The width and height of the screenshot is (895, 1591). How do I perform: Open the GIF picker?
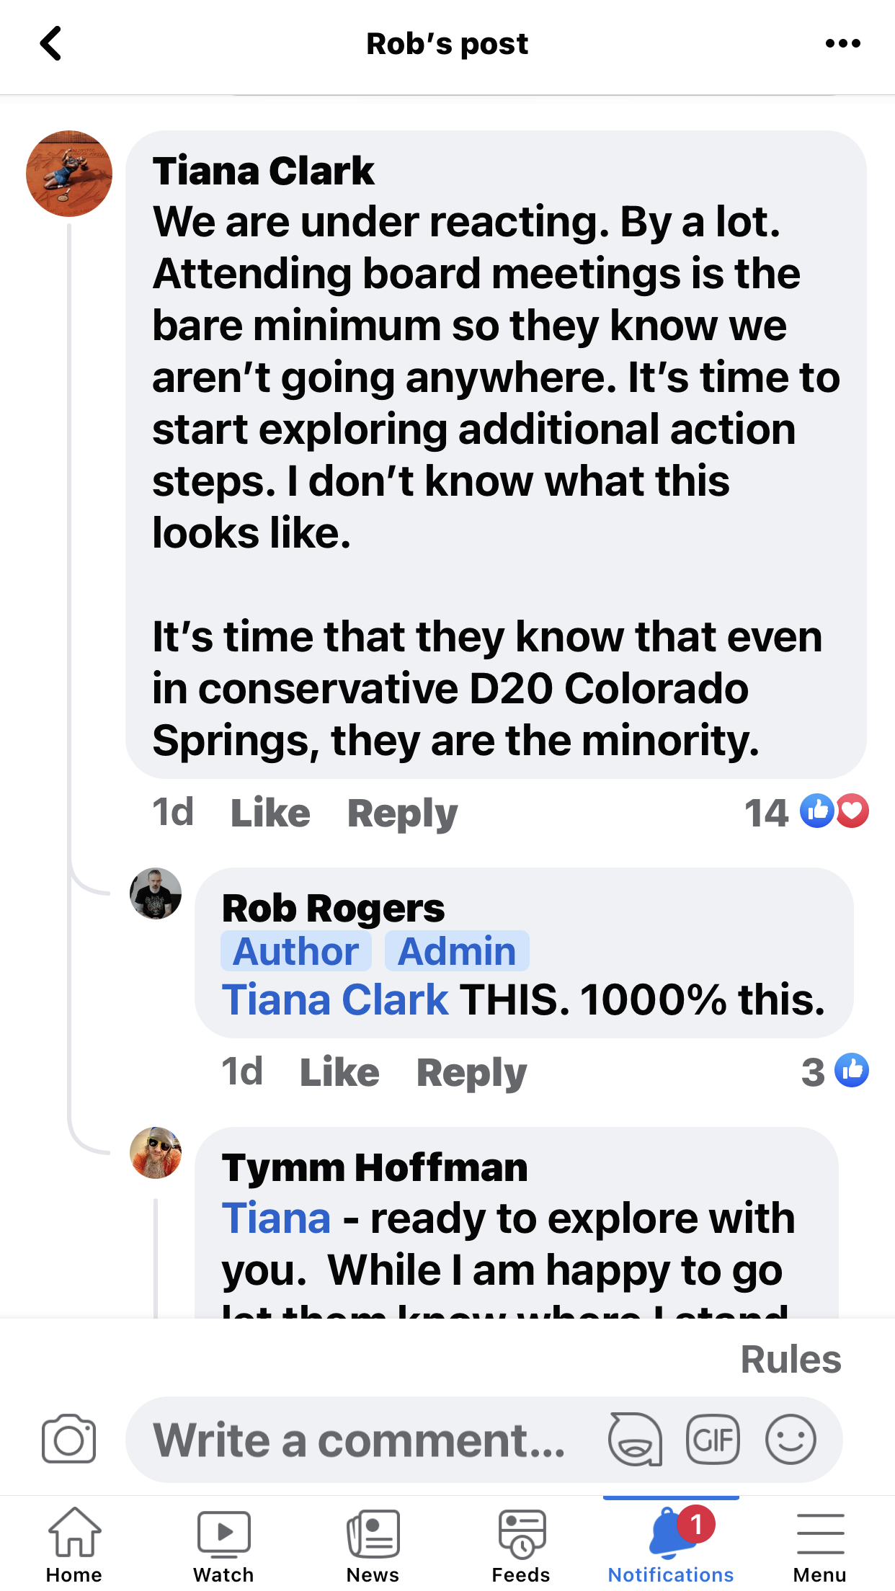[713, 1439]
